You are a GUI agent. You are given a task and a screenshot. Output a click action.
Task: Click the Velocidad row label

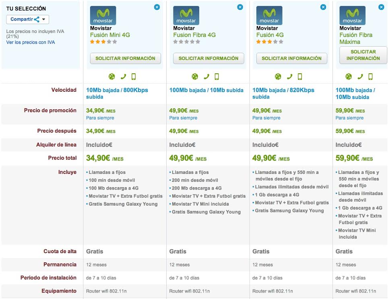[x=64, y=90]
